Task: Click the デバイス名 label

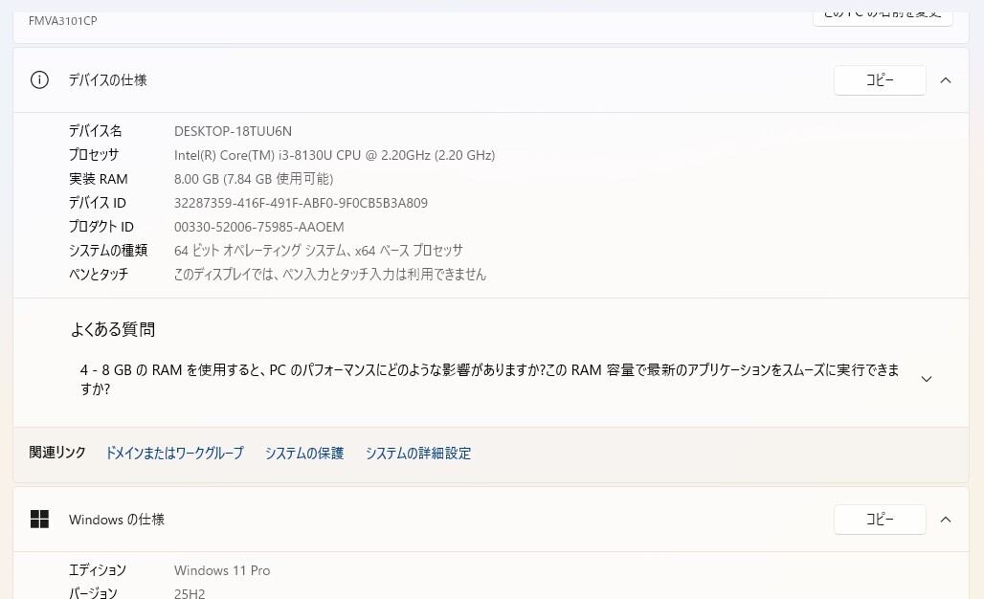Action: pos(95,131)
